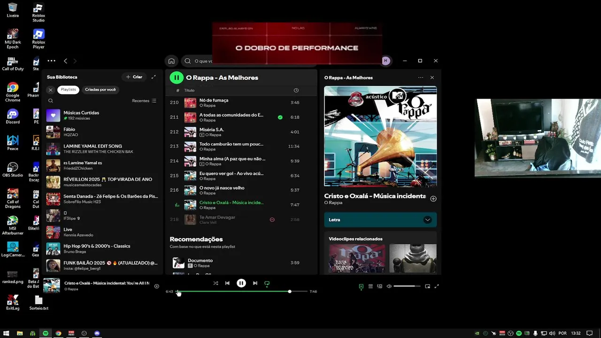This screenshot has width=601, height=338.
Task: Click Spotify home icon
Action: [x=171, y=61]
